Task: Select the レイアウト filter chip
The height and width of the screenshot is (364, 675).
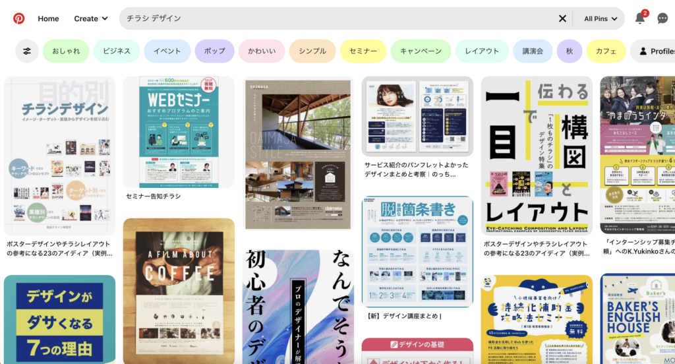Action: tap(482, 51)
